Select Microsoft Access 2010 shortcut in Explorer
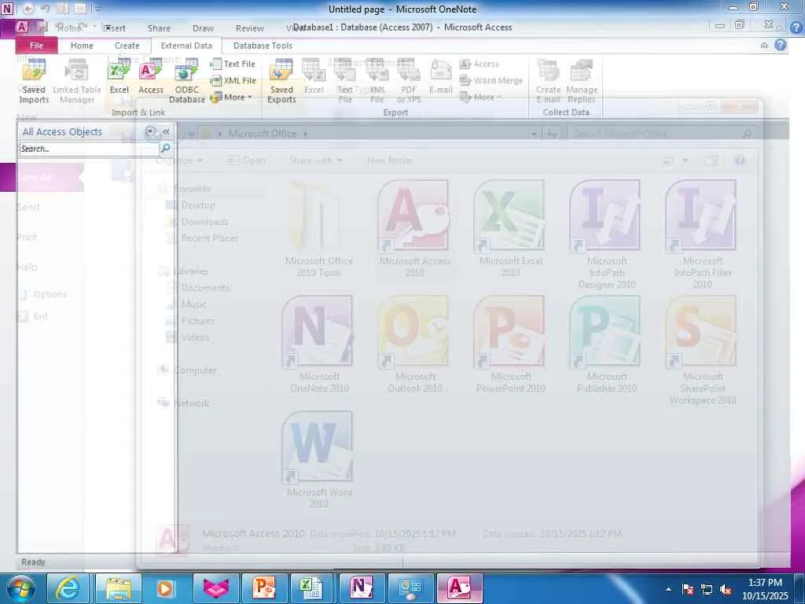This screenshot has height=604, width=805. 414,229
